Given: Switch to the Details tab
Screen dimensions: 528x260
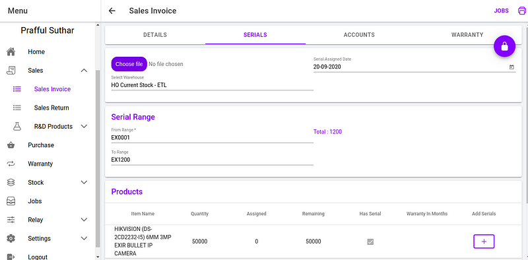Looking at the screenshot, I should pyautogui.click(x=155, y=35).
